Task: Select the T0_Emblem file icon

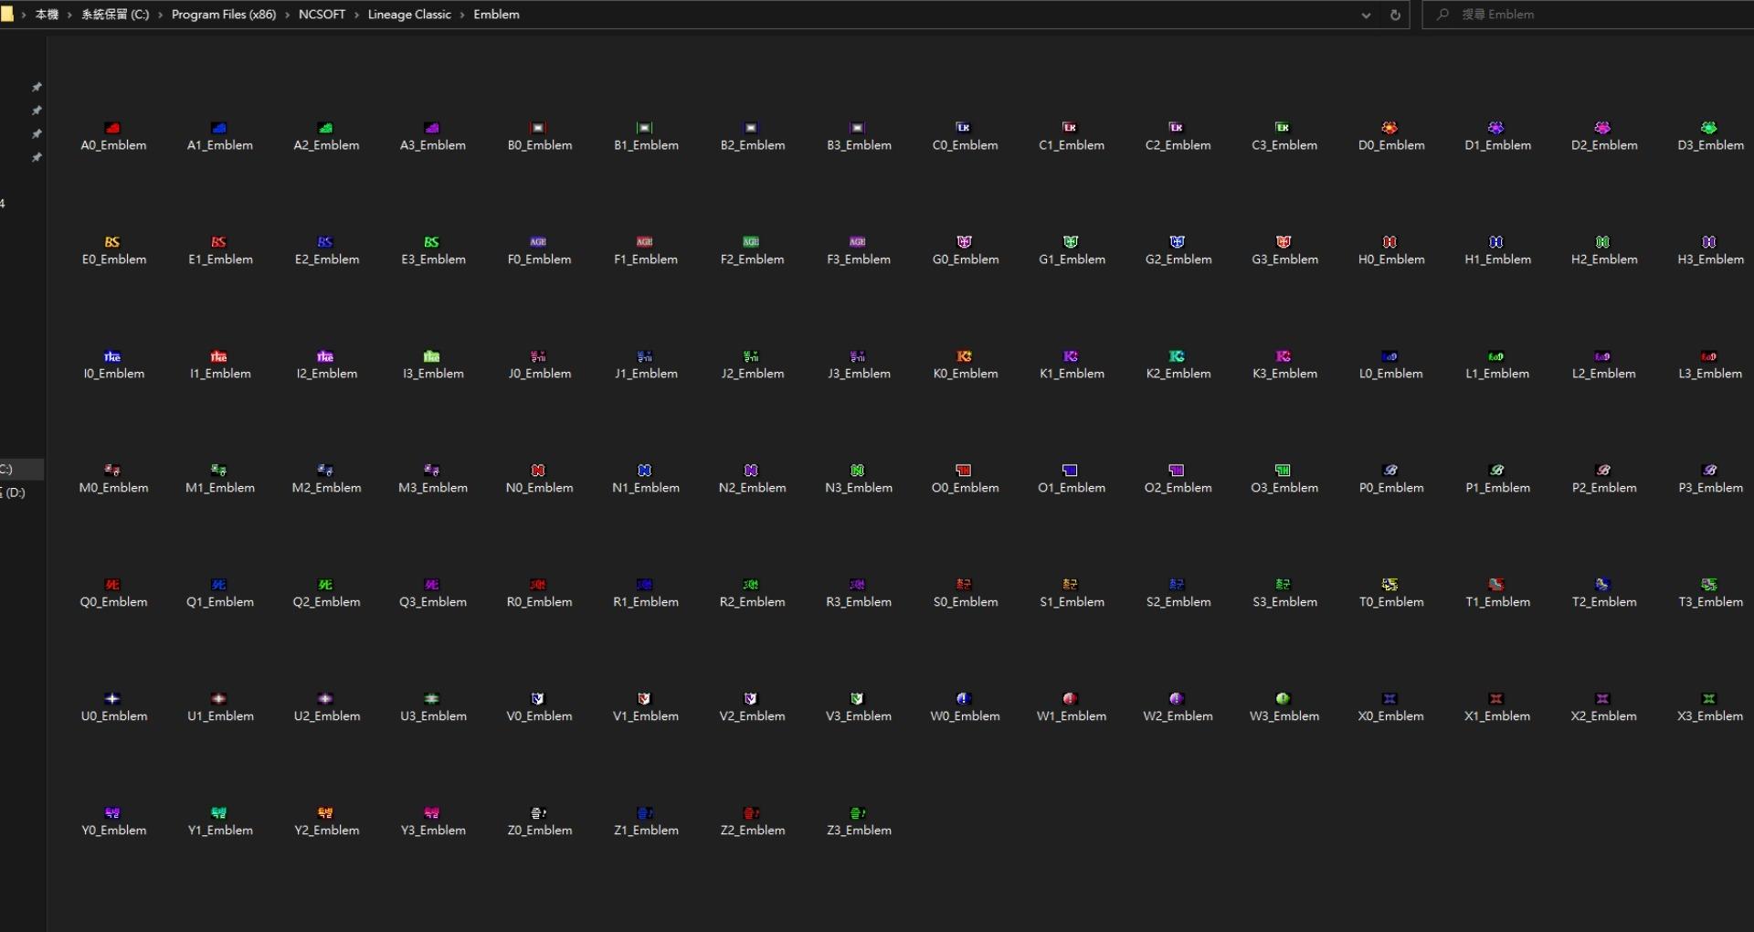Action: tap(1389, 585)
